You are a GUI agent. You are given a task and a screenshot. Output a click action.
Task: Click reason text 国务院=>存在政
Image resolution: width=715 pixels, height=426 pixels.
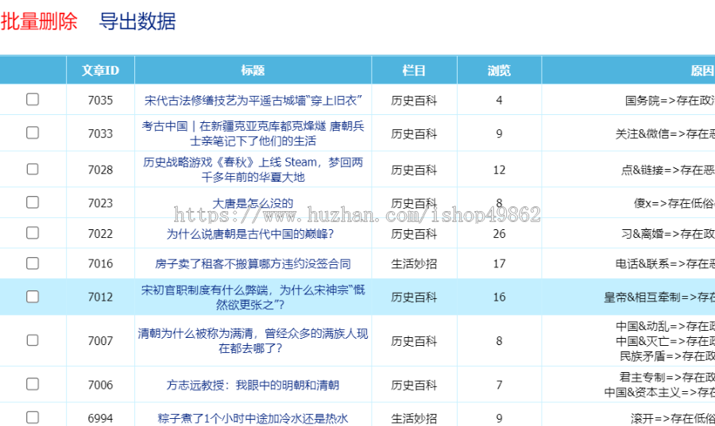670,100
